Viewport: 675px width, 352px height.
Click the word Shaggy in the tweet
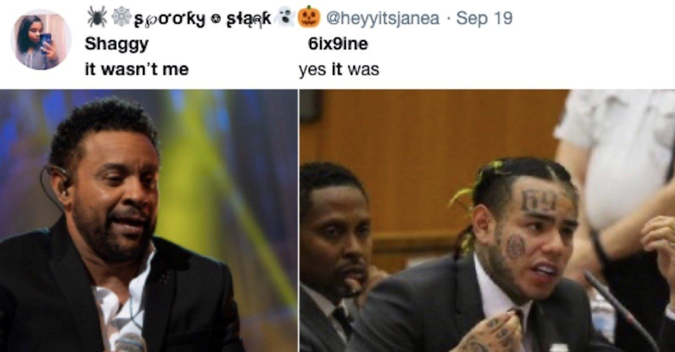point(117,45)
